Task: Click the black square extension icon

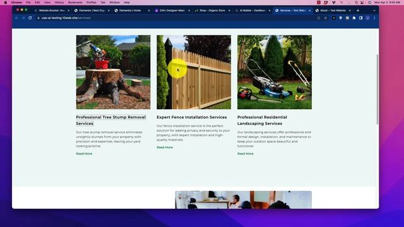Action: [x=334, y=18]
